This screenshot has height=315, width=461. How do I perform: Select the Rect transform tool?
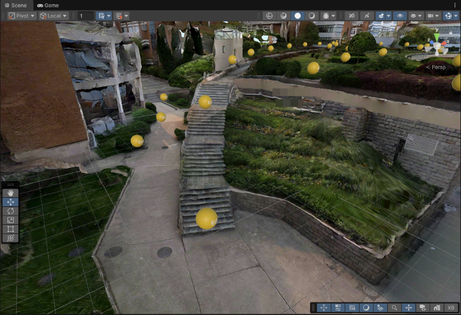(x=10, y=229)
